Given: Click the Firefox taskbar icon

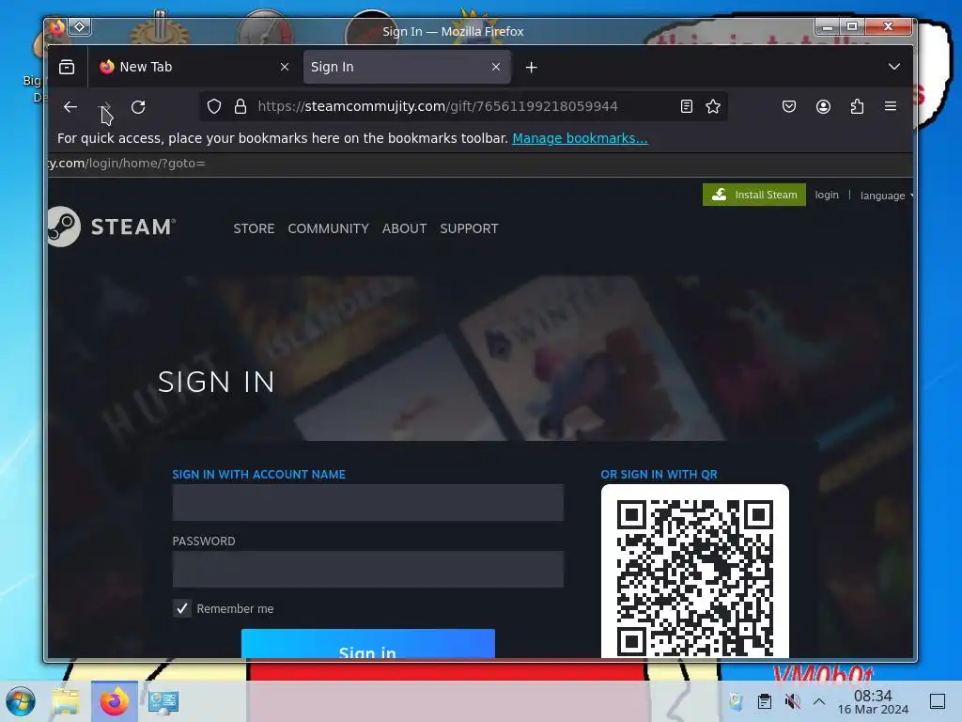Looking at the screenshot, I should point(114,701).
